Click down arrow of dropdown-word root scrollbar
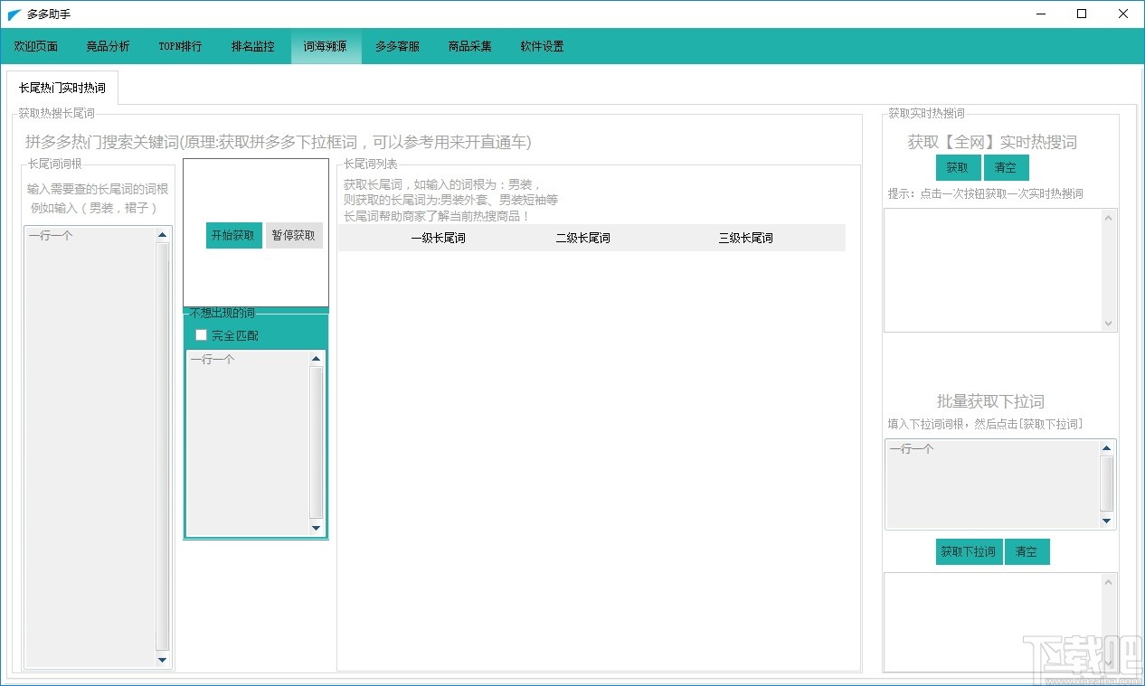The image size is (1145, 686). pos(1106,521)
